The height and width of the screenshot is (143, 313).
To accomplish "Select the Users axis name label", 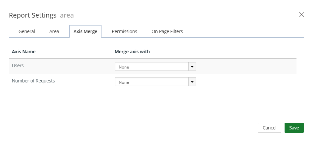I will 18,66.
